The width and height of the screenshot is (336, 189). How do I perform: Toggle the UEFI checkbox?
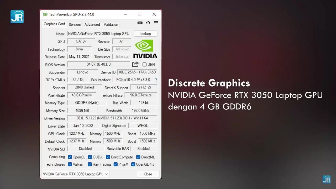[145, 64]
